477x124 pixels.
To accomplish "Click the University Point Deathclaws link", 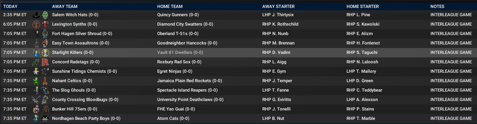I will (190, 100).
